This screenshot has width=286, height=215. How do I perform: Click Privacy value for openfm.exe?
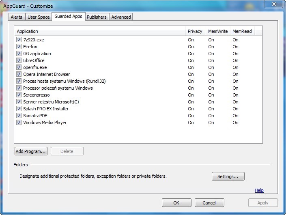[191, 67]
